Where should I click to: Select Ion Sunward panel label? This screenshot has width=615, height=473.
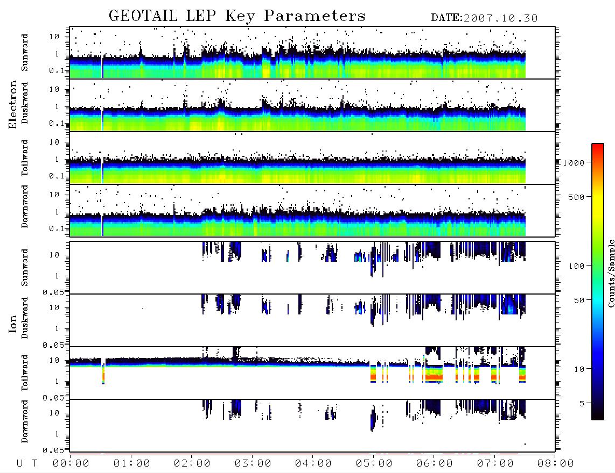click(25, 268)
